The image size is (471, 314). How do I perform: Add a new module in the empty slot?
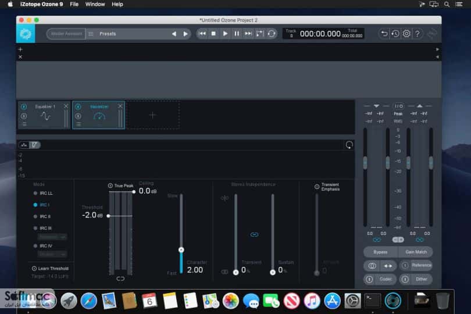153,115
